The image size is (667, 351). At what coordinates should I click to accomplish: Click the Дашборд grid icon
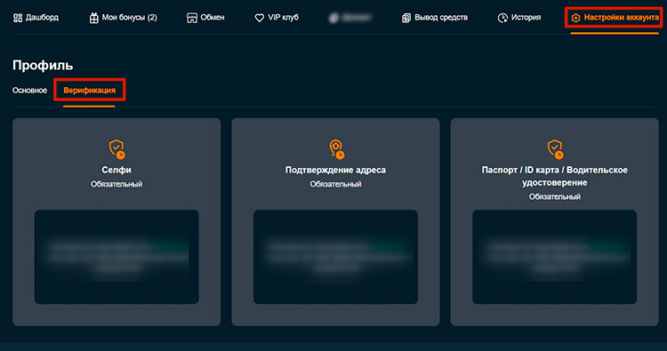pos(18,18)
